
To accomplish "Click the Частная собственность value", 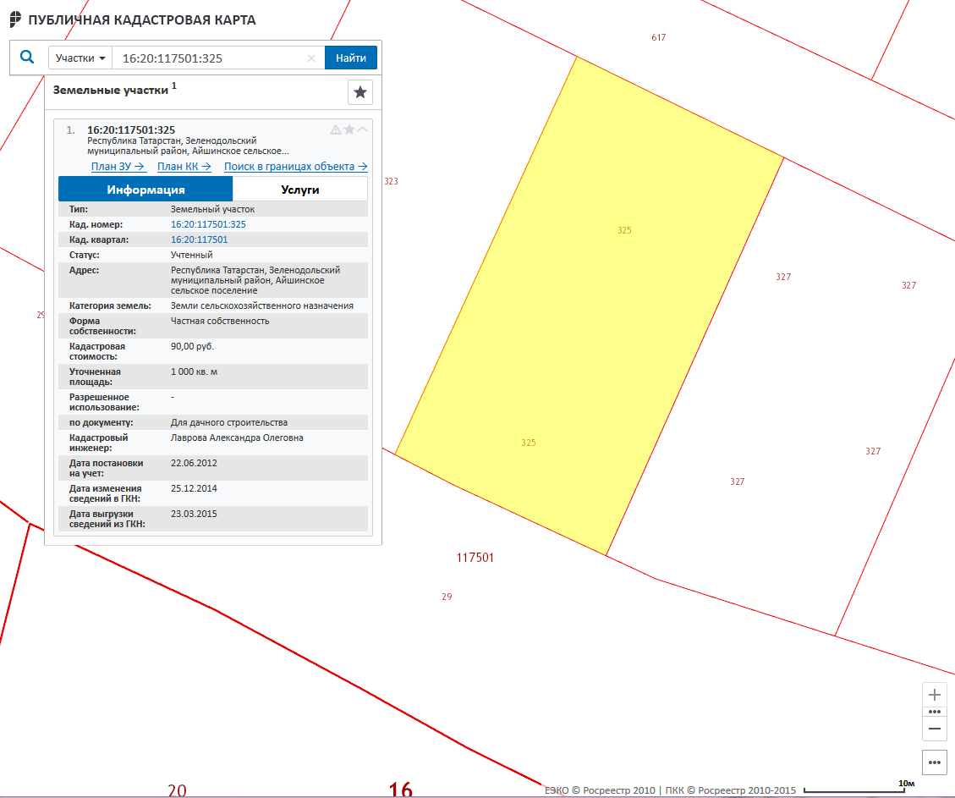I will (x=220, y=321).
